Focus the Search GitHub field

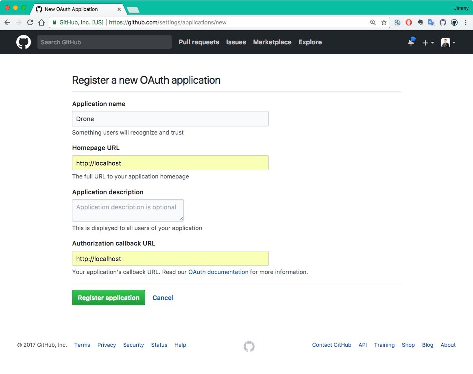tap(104, 42)
